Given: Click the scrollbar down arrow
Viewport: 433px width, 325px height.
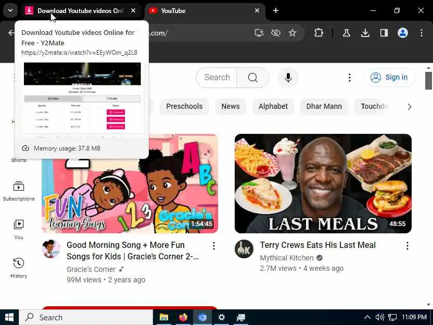Looking at the screenshot, I should point(428,305).
